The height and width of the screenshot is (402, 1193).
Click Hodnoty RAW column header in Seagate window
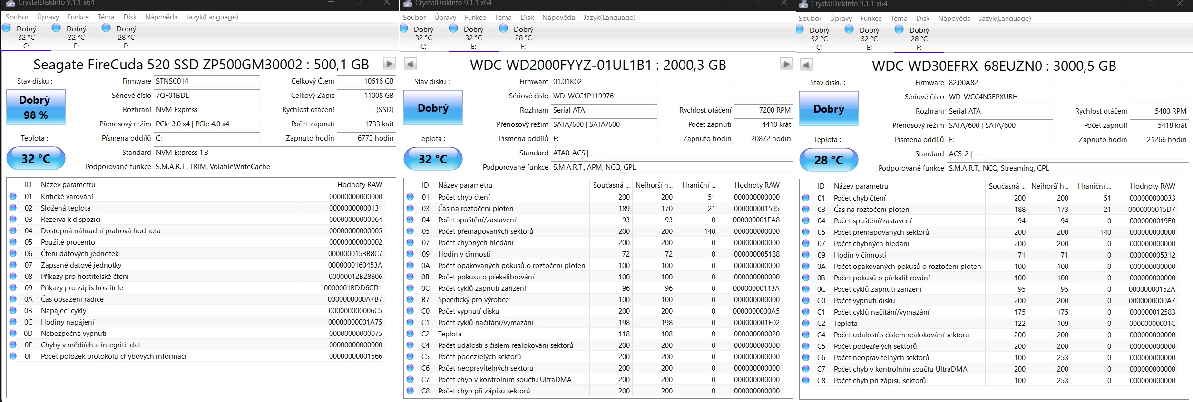[x=360, y=185]
